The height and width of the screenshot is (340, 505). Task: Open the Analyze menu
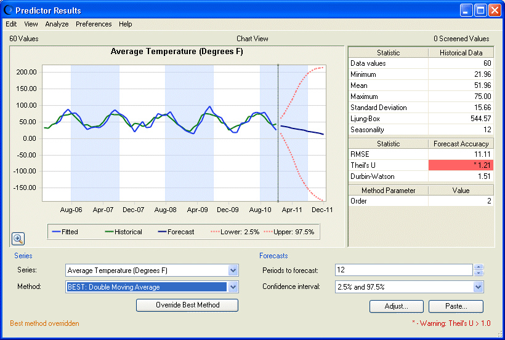coord(57,24)
